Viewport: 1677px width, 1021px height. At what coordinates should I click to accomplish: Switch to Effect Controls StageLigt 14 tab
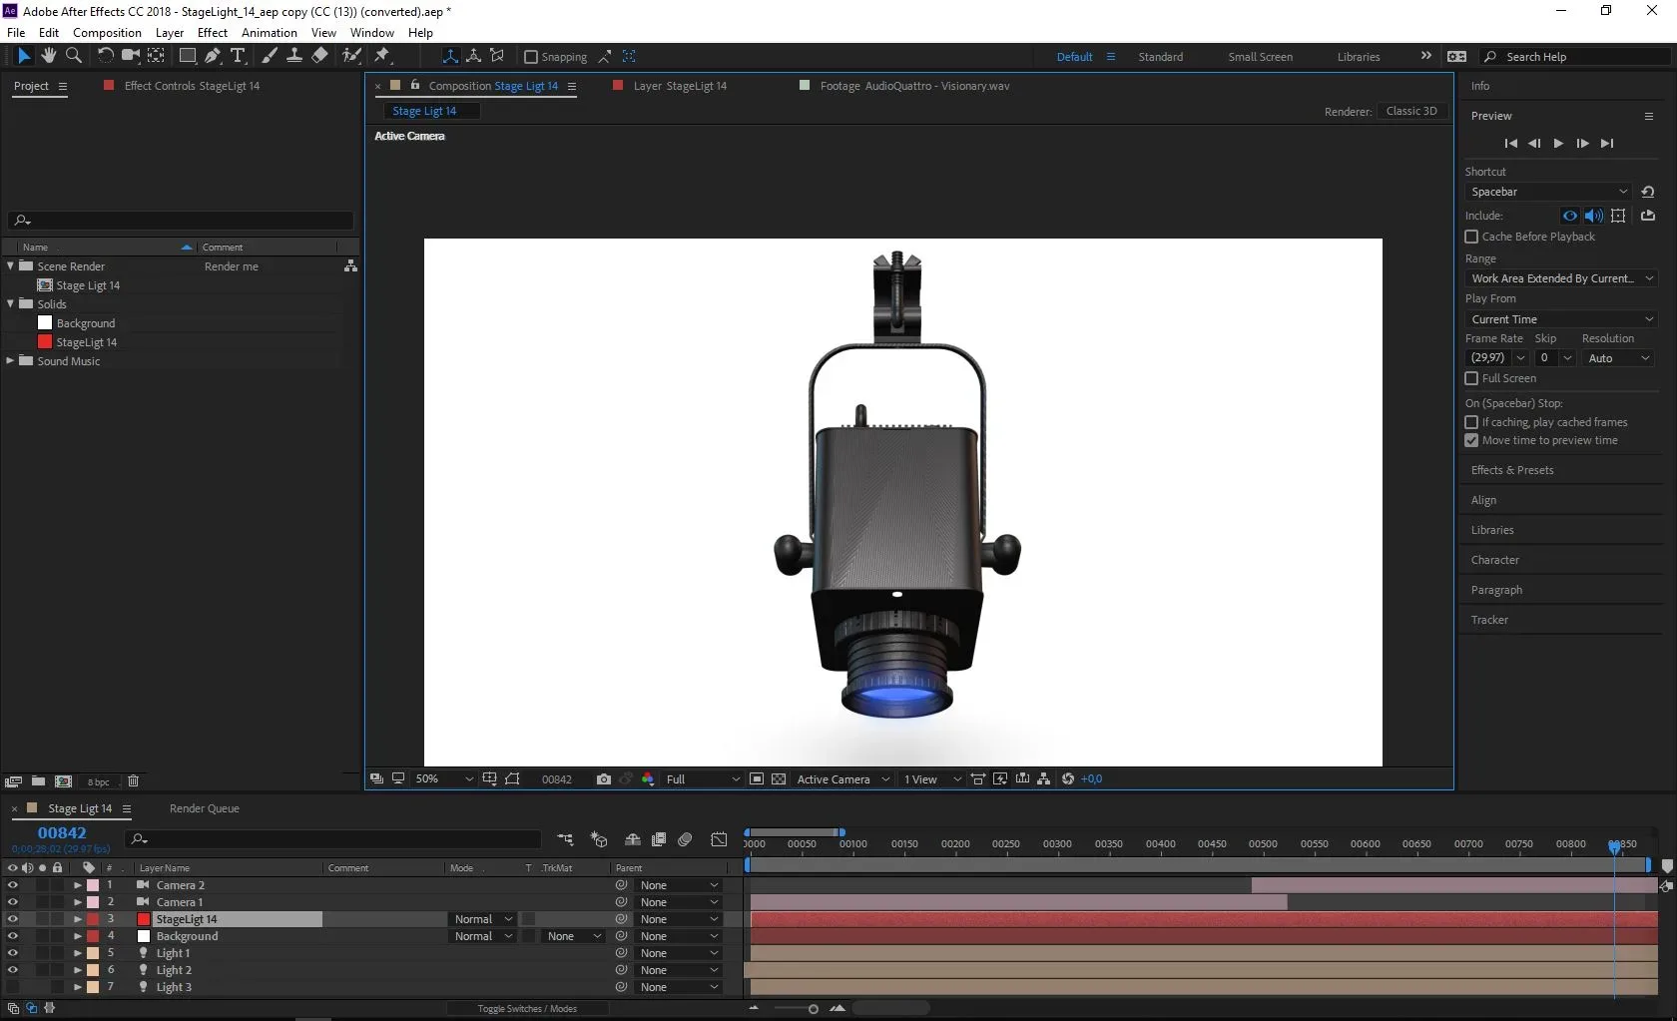point(192,86)
